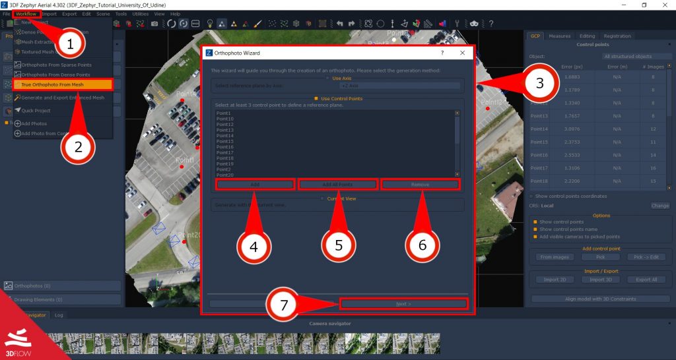Open the +Z Axis reference plane dropdown
The width and height of the screenshot is (676, 360).
(399, 86)
